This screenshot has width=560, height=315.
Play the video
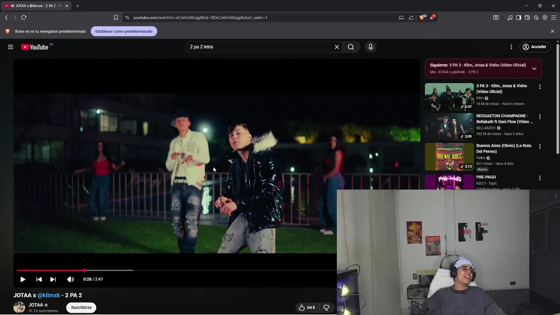pos(23,279)
